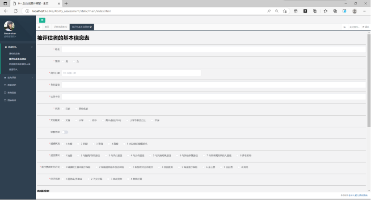Click the 能力评估 sidebar home icon
The image size is (371, 200).
pos(5,78)
